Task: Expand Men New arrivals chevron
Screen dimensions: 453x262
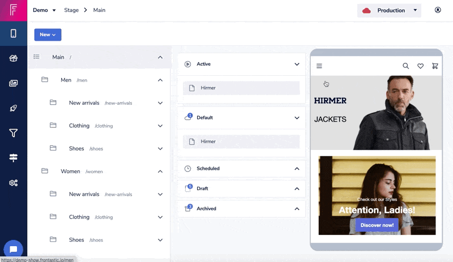Action: click(160, 103)
